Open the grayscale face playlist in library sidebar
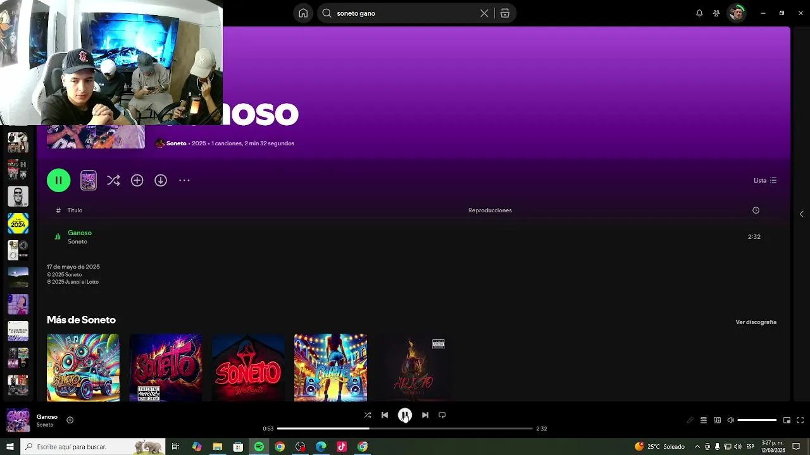 (18, 197)
